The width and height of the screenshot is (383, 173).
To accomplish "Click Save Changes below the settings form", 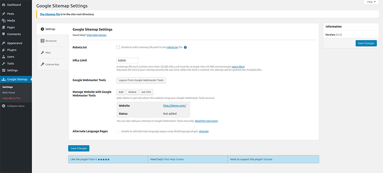I will 79,148.
